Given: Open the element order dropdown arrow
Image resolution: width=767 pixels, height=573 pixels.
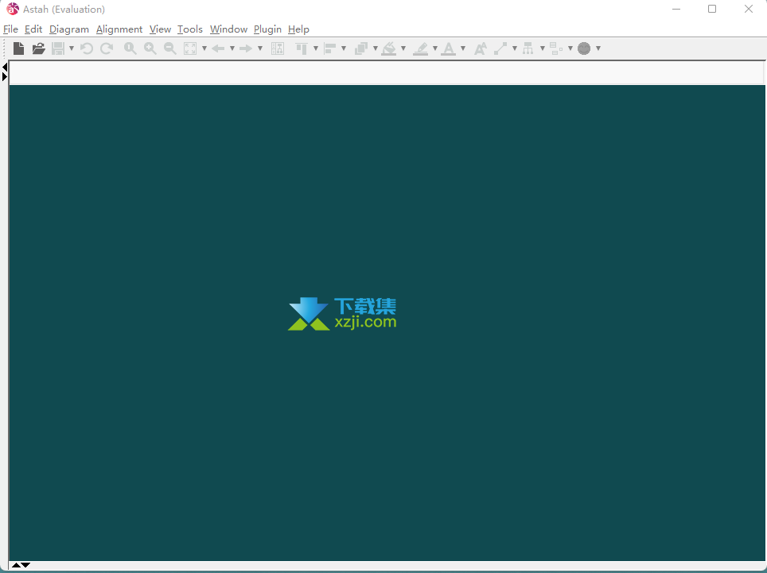Looking at the screenshot, I should [x=376, y=48].
